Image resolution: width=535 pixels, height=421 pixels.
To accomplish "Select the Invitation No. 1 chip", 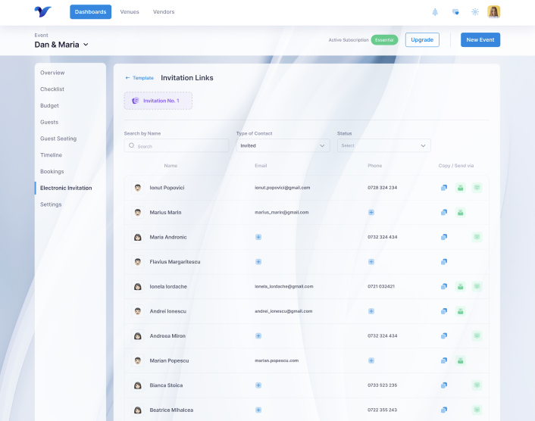I will pos(158,101).
